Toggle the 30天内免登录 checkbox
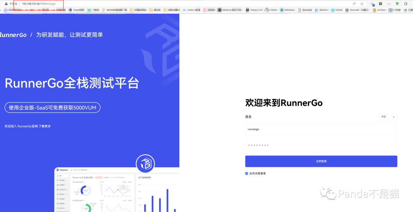 tap(247, 173)
